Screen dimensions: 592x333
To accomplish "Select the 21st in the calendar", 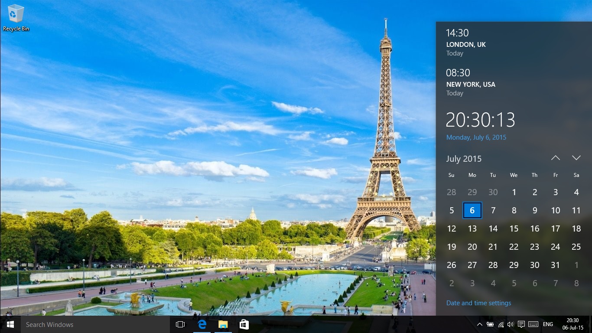I will (x=493, y=247).
